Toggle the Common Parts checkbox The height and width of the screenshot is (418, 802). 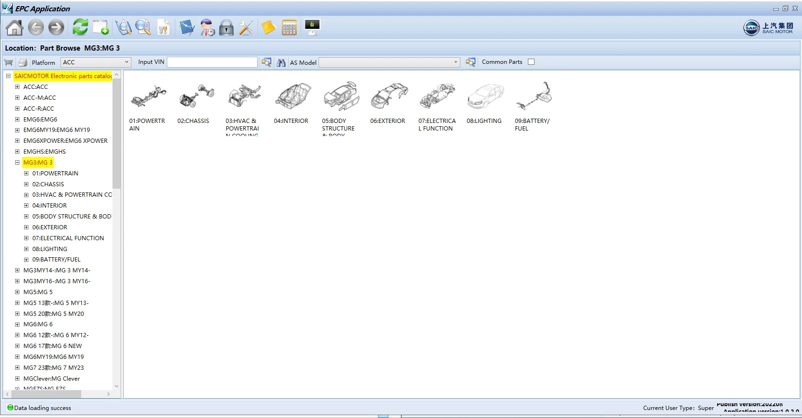pos(531,62)
